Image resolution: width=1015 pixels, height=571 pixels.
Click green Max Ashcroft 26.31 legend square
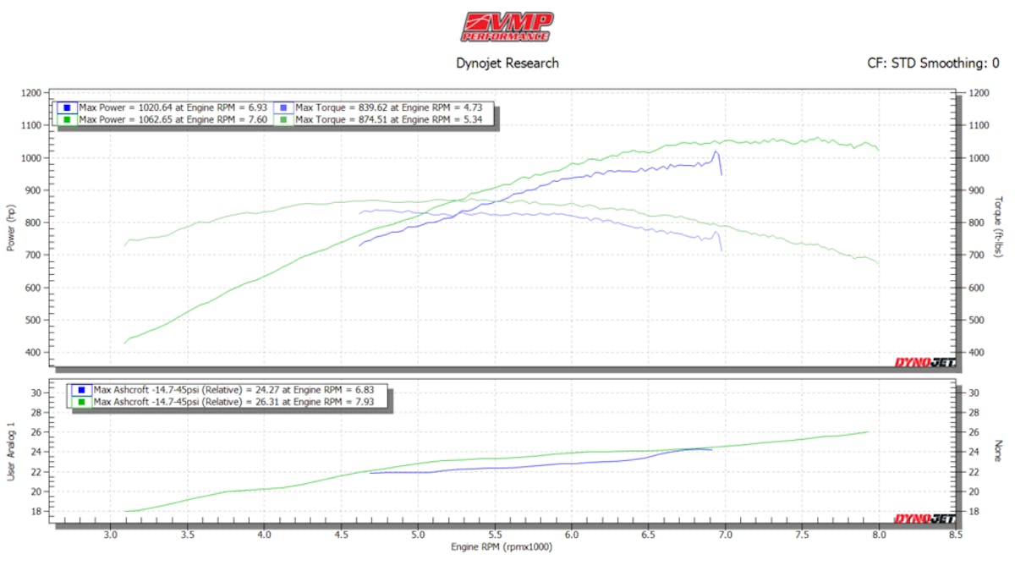(81, 402)
